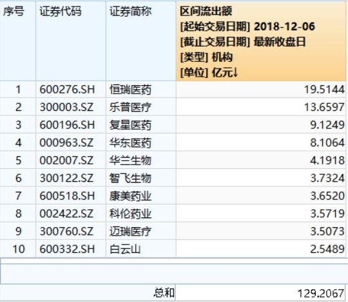
Task: Click row number 1
Action: coord(18,90)
